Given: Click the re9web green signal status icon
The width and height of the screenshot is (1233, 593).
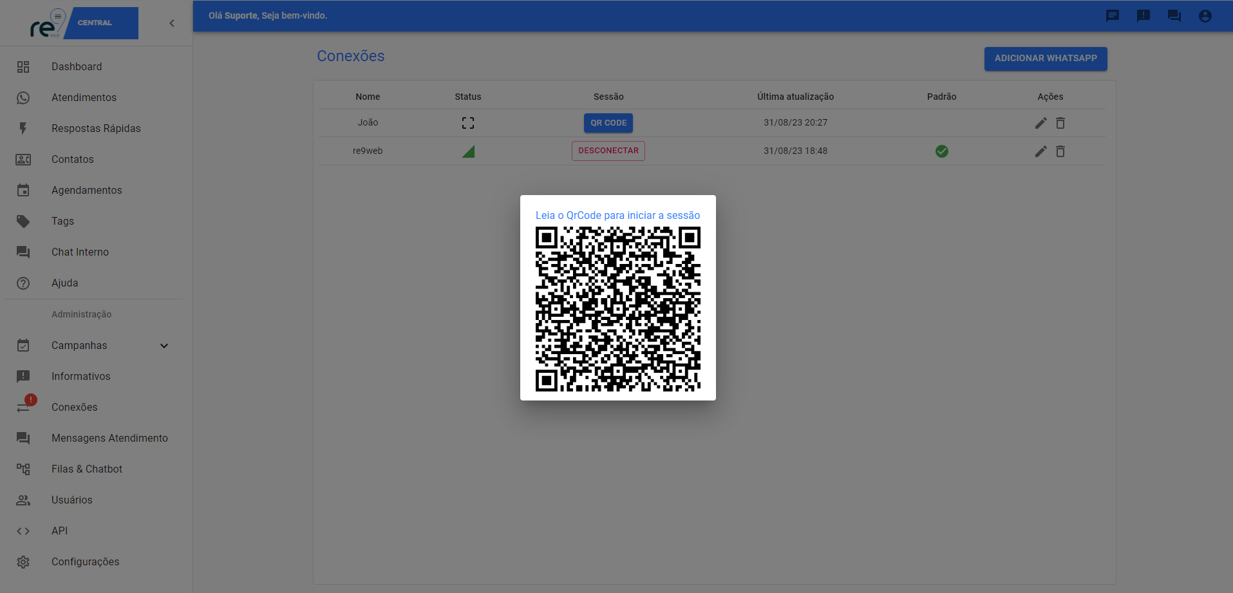Looking at the screenshot, I should (x=469, y=152).
